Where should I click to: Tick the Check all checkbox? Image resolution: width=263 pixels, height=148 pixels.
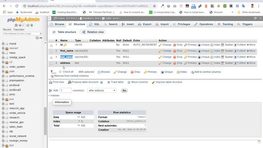pyautogui.click(x=60, y=72)
